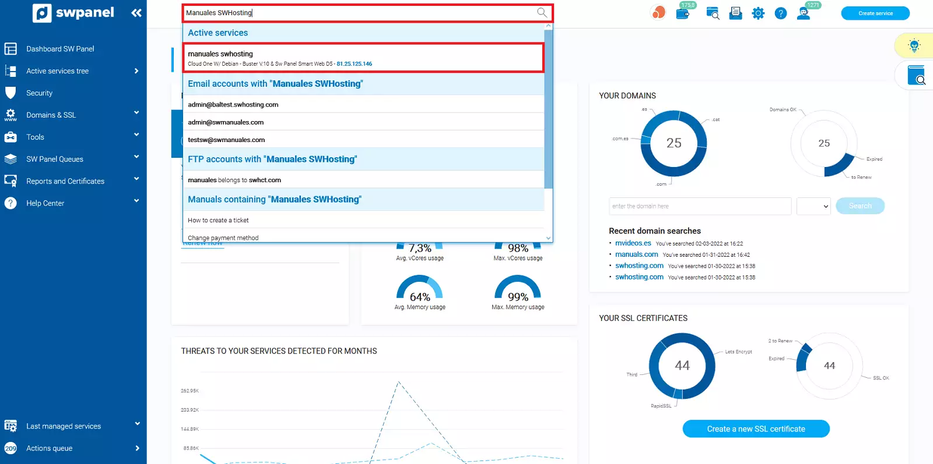Select Security in the sidebar

tap(39, 93)
